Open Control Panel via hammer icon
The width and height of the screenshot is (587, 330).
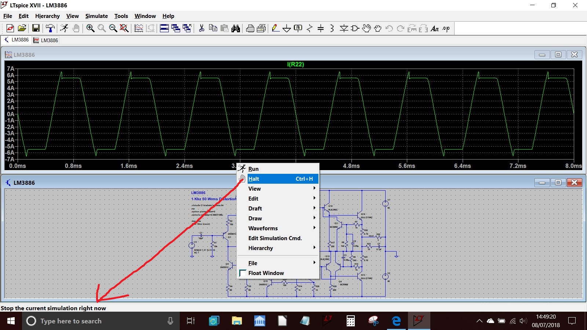(x=50, y=28)
